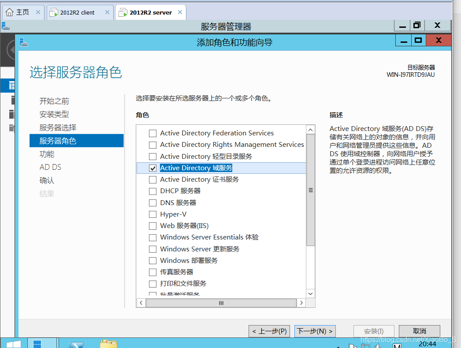Image resolution: width=461 pixels, height=348 pixels.
Task: Minimize the 添加角色和功能向导 window
Action: [x=404, y=41]
